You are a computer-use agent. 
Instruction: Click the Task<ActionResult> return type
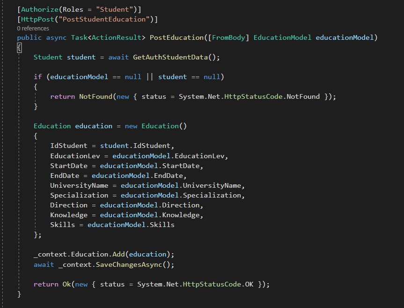(x=108, y=37)
